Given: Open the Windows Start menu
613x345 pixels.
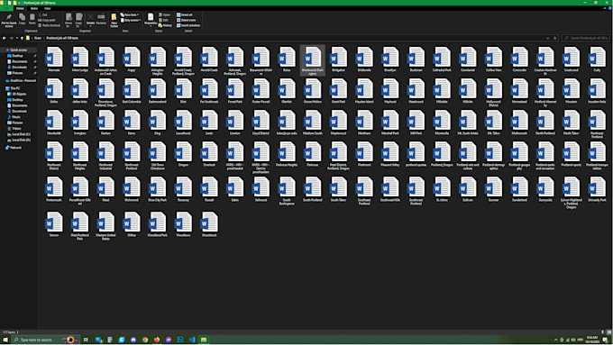Looking at the screenshot, I should 5,340.
